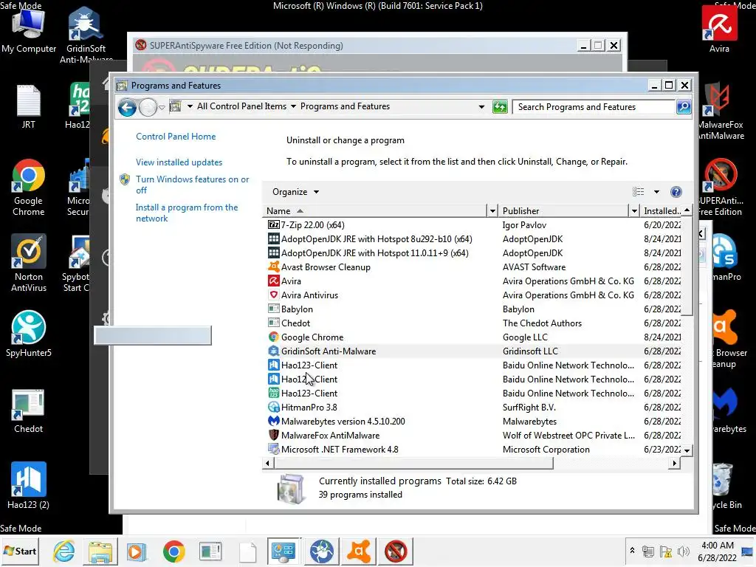756x567 pixels.
Task: Expand the address bar history dropdown
Action: pyautogui.click(x=481, y=106)
